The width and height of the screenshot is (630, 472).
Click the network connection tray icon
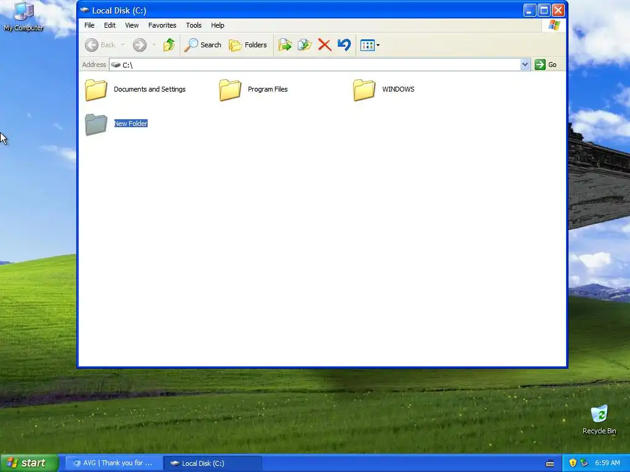[x=584, y=463]
